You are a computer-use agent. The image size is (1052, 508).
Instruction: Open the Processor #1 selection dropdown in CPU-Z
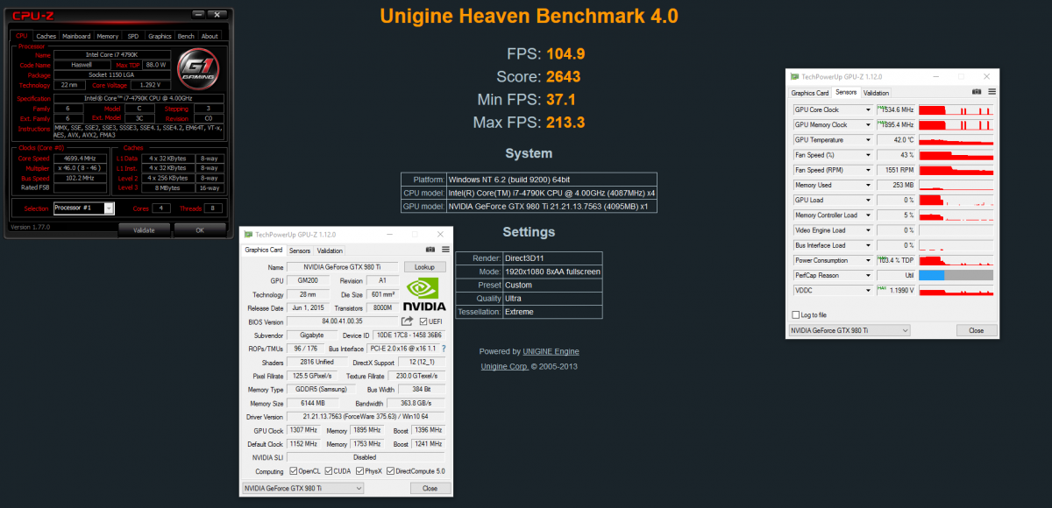click(109, 208)
